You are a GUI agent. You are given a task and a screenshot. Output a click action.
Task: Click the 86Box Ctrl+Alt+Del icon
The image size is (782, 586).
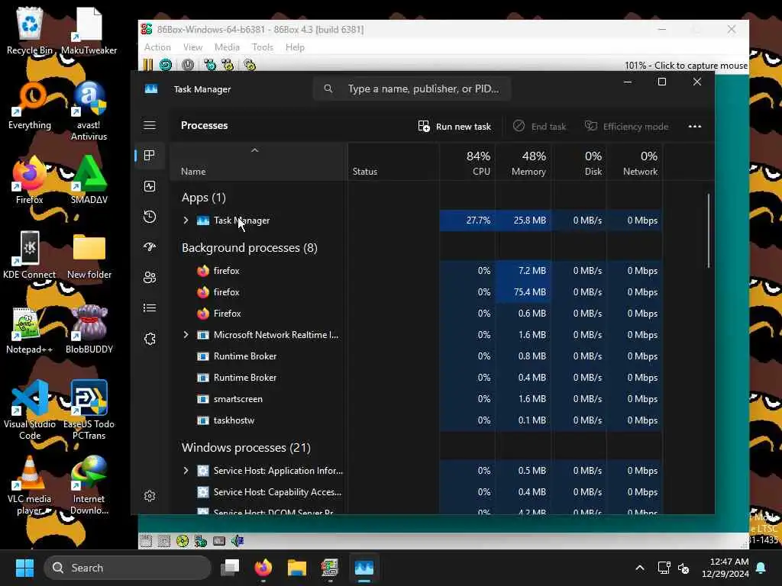210,64
